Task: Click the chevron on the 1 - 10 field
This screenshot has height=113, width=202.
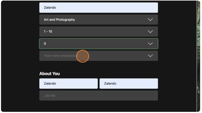Action: click(150, 32)
